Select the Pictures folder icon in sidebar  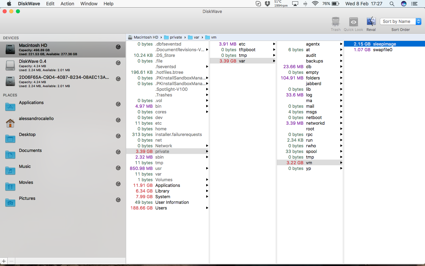tap(10, 202)
